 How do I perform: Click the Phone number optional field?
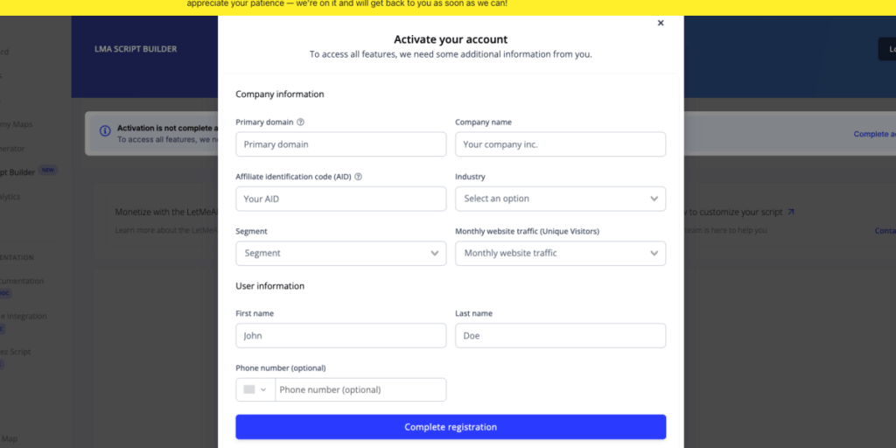(360, 389)
